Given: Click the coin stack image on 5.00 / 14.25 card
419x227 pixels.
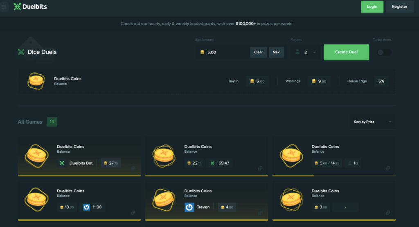Looking at the screenshot, I should point(291,156).
